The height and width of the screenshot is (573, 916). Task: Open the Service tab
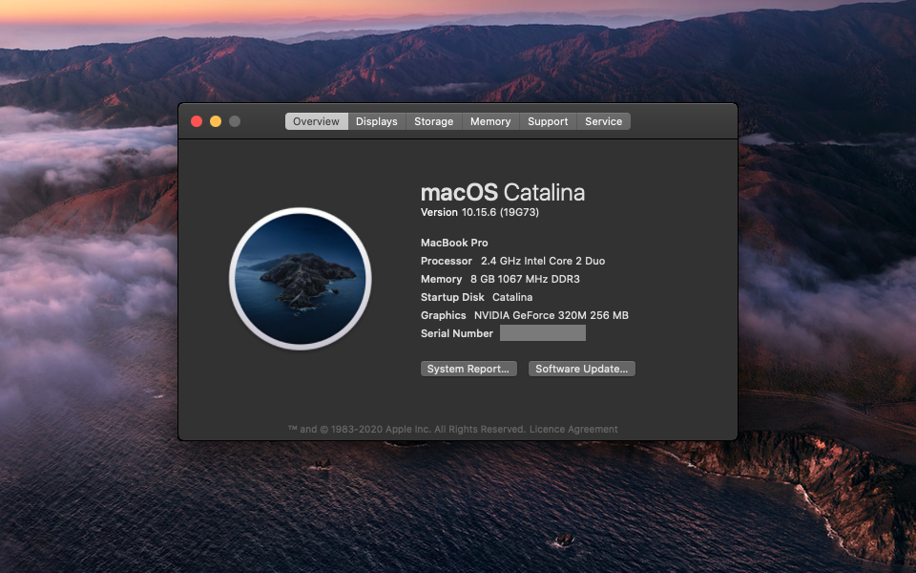pos(603,121)
